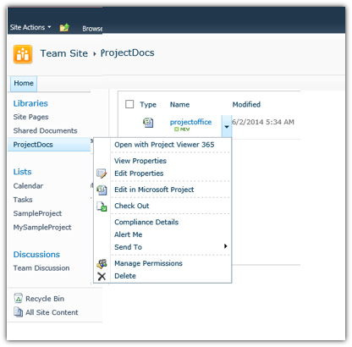Expand the Send To submenu arrow
Image resolution: width=352 pixels, height=347 pixels.
[225, 246]
